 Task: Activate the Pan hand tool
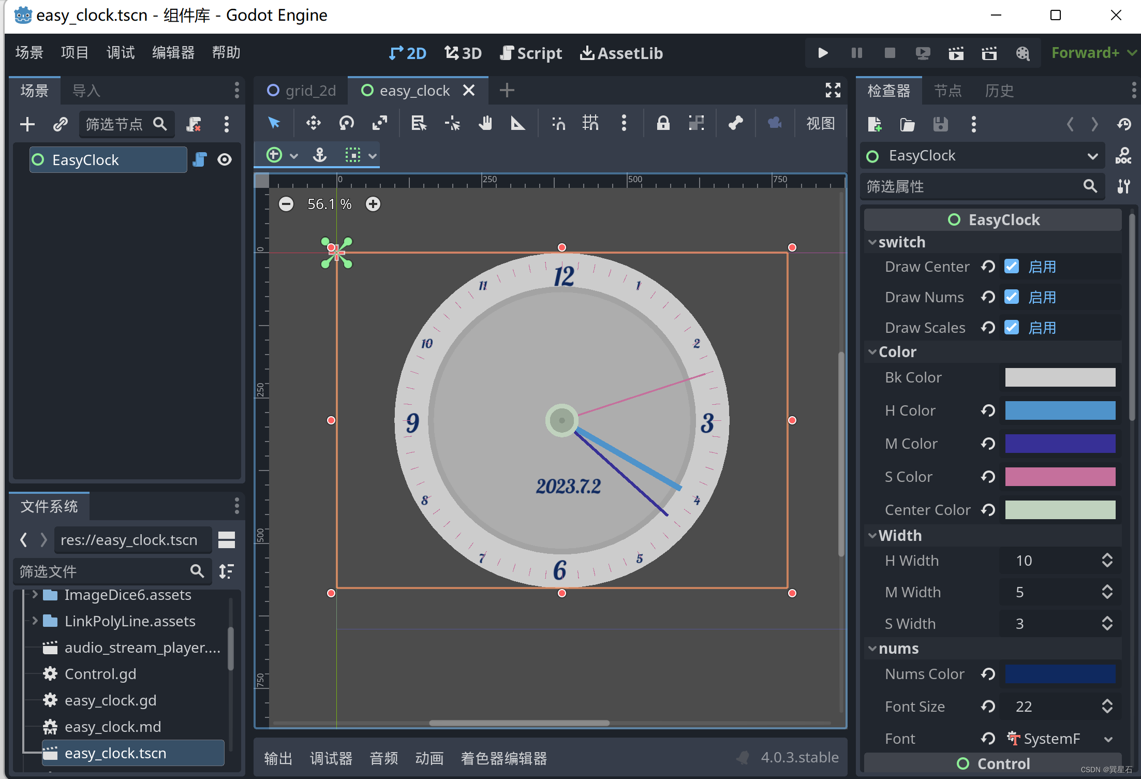point(485,123)
